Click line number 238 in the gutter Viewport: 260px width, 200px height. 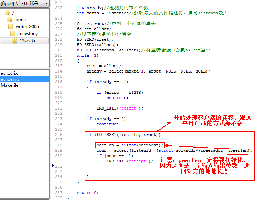(58, 198)
